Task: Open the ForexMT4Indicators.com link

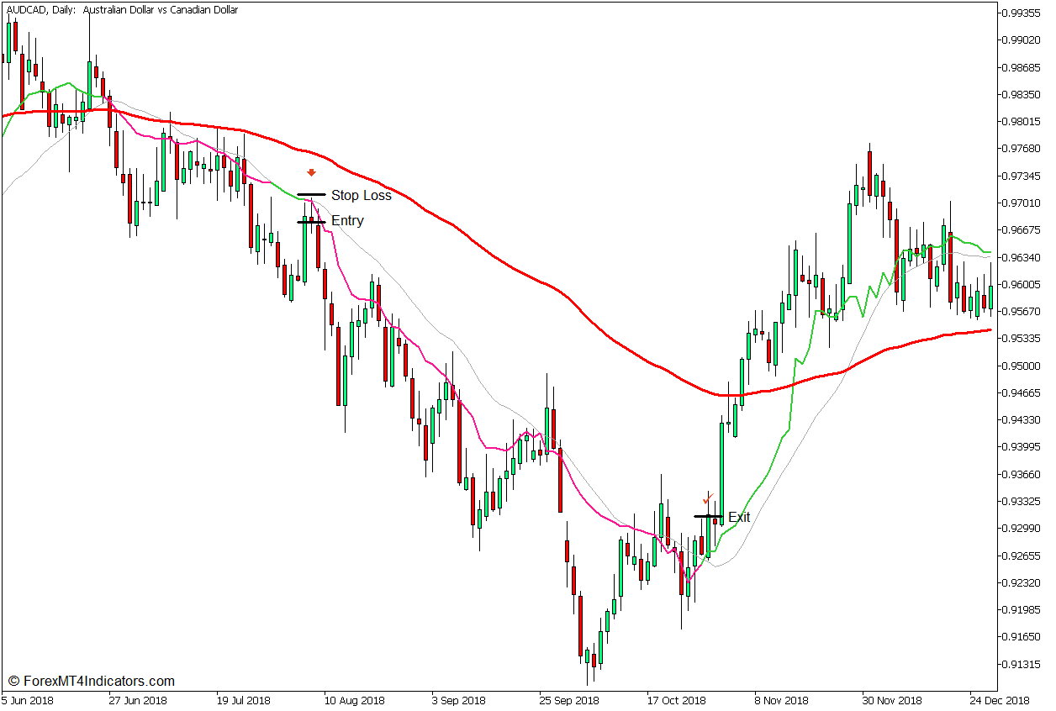Action: 92,681
